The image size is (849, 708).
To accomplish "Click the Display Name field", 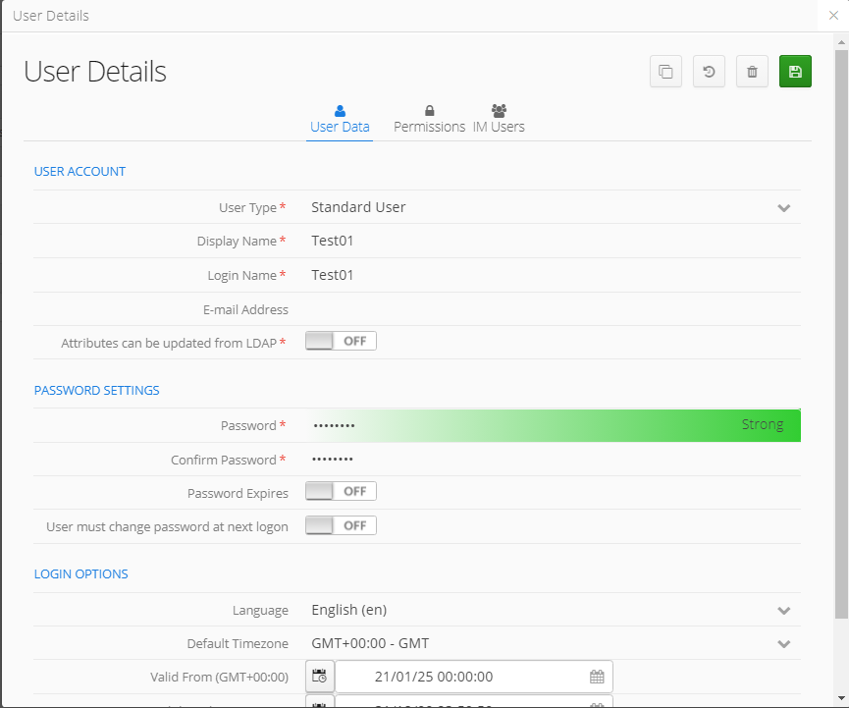I will pos(553,241).
